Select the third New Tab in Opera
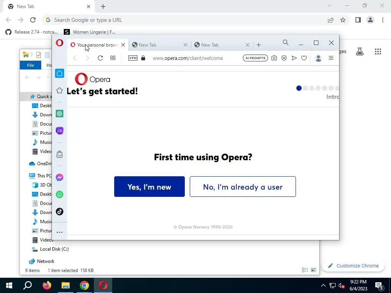 [x=222, y=45]
